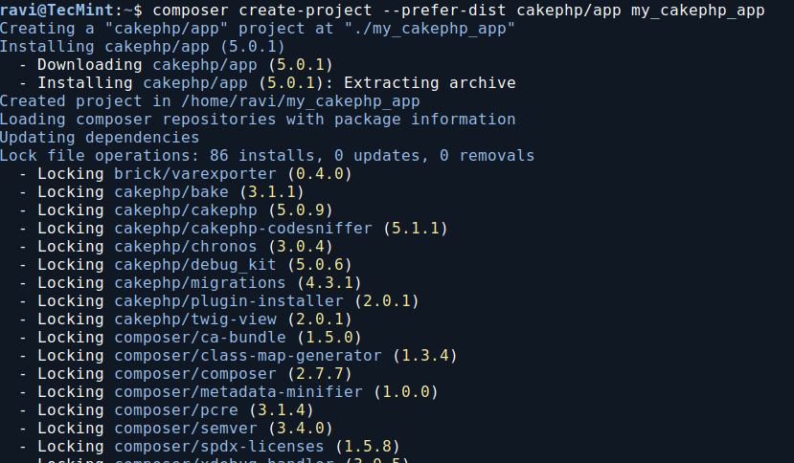Click the line "Installing cakephp/app (5.0.1)" without a dash
This screenshot has width=794, height=463.
point(143,47)
